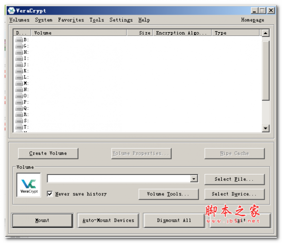282x243 pixels.
Task: Select drive P: icon in list
Action: coord(19,102)
